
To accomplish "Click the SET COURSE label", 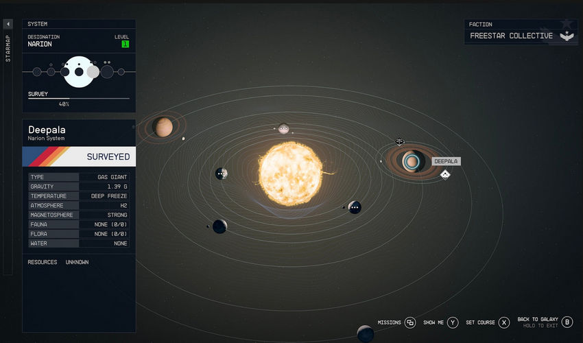I will (480, 322).
